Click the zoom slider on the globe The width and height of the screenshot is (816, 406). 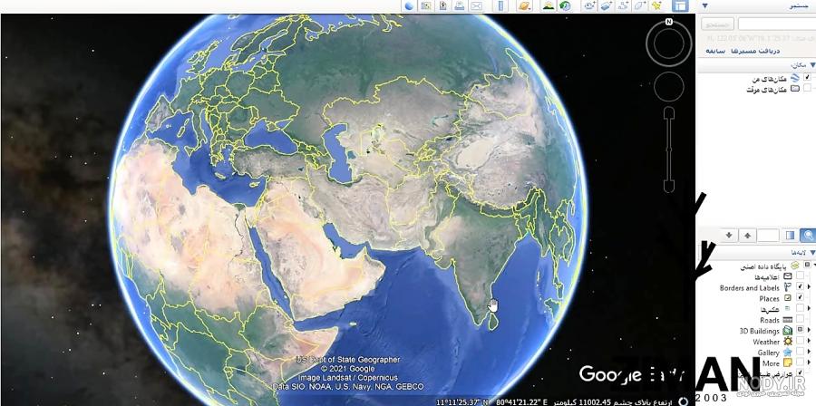[x=669, y=150]
